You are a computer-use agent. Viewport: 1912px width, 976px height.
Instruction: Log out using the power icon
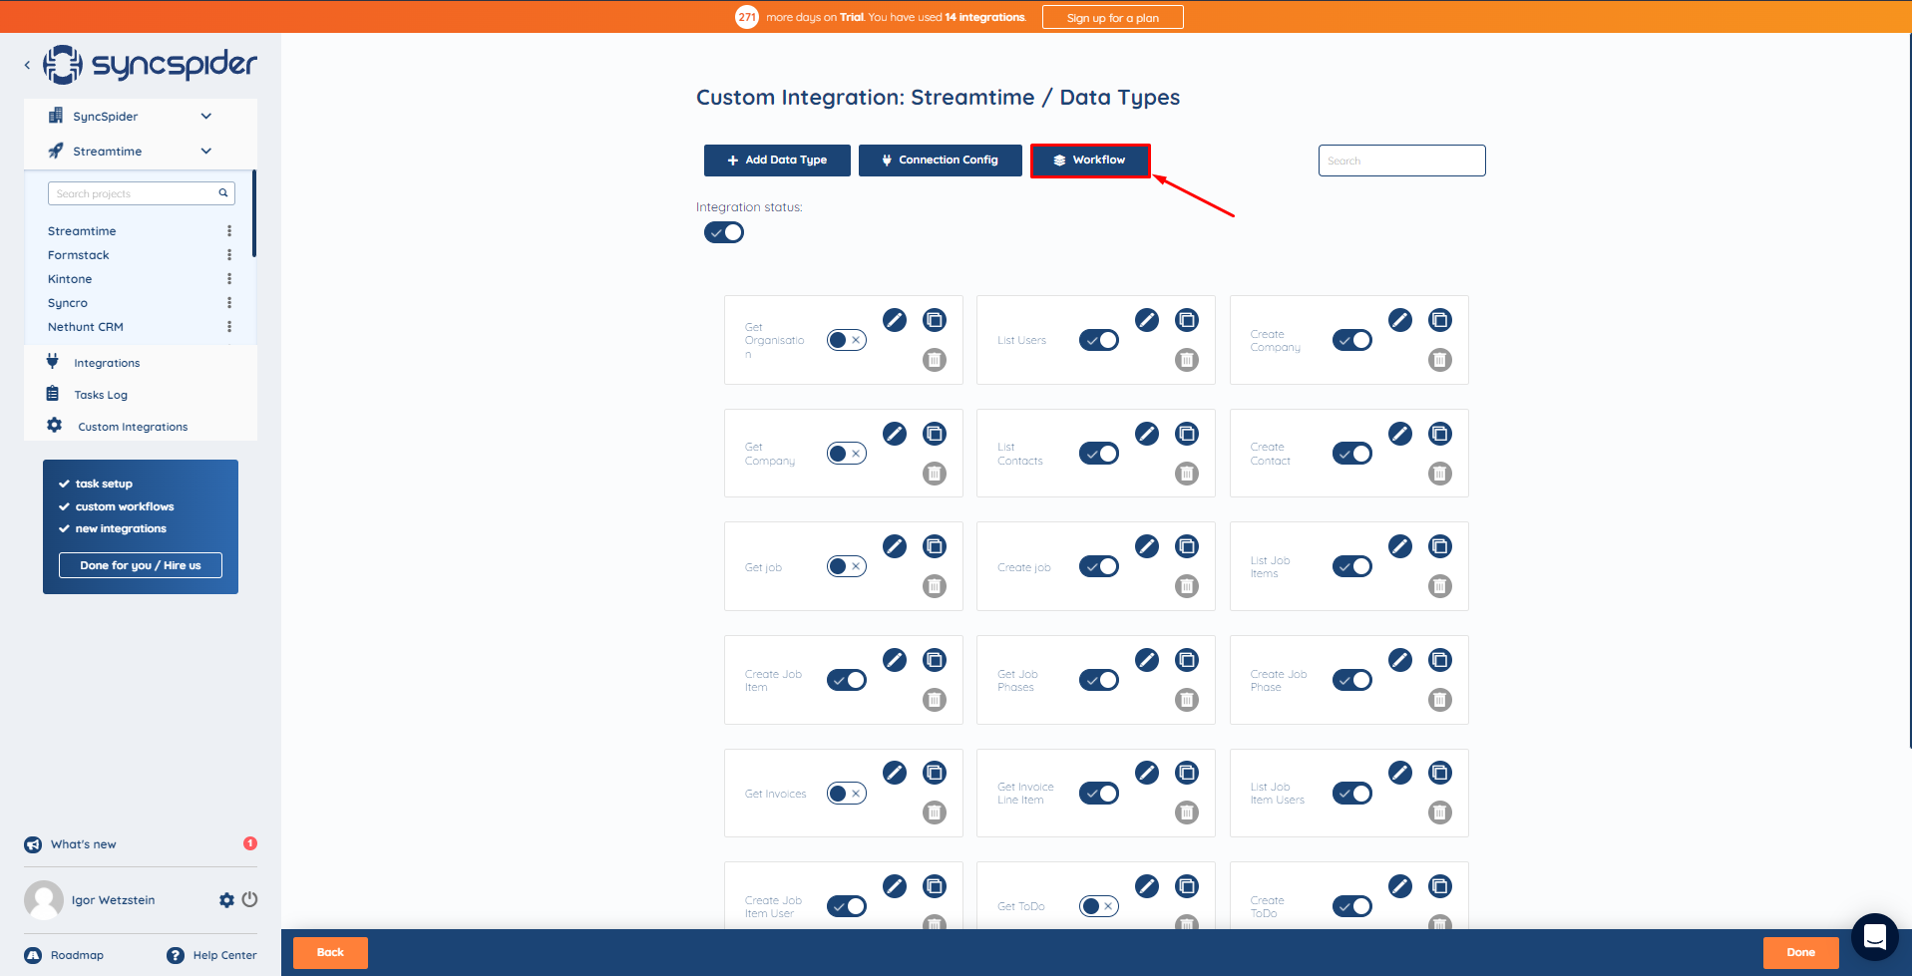pyautogui.click(x=250, y=899)
